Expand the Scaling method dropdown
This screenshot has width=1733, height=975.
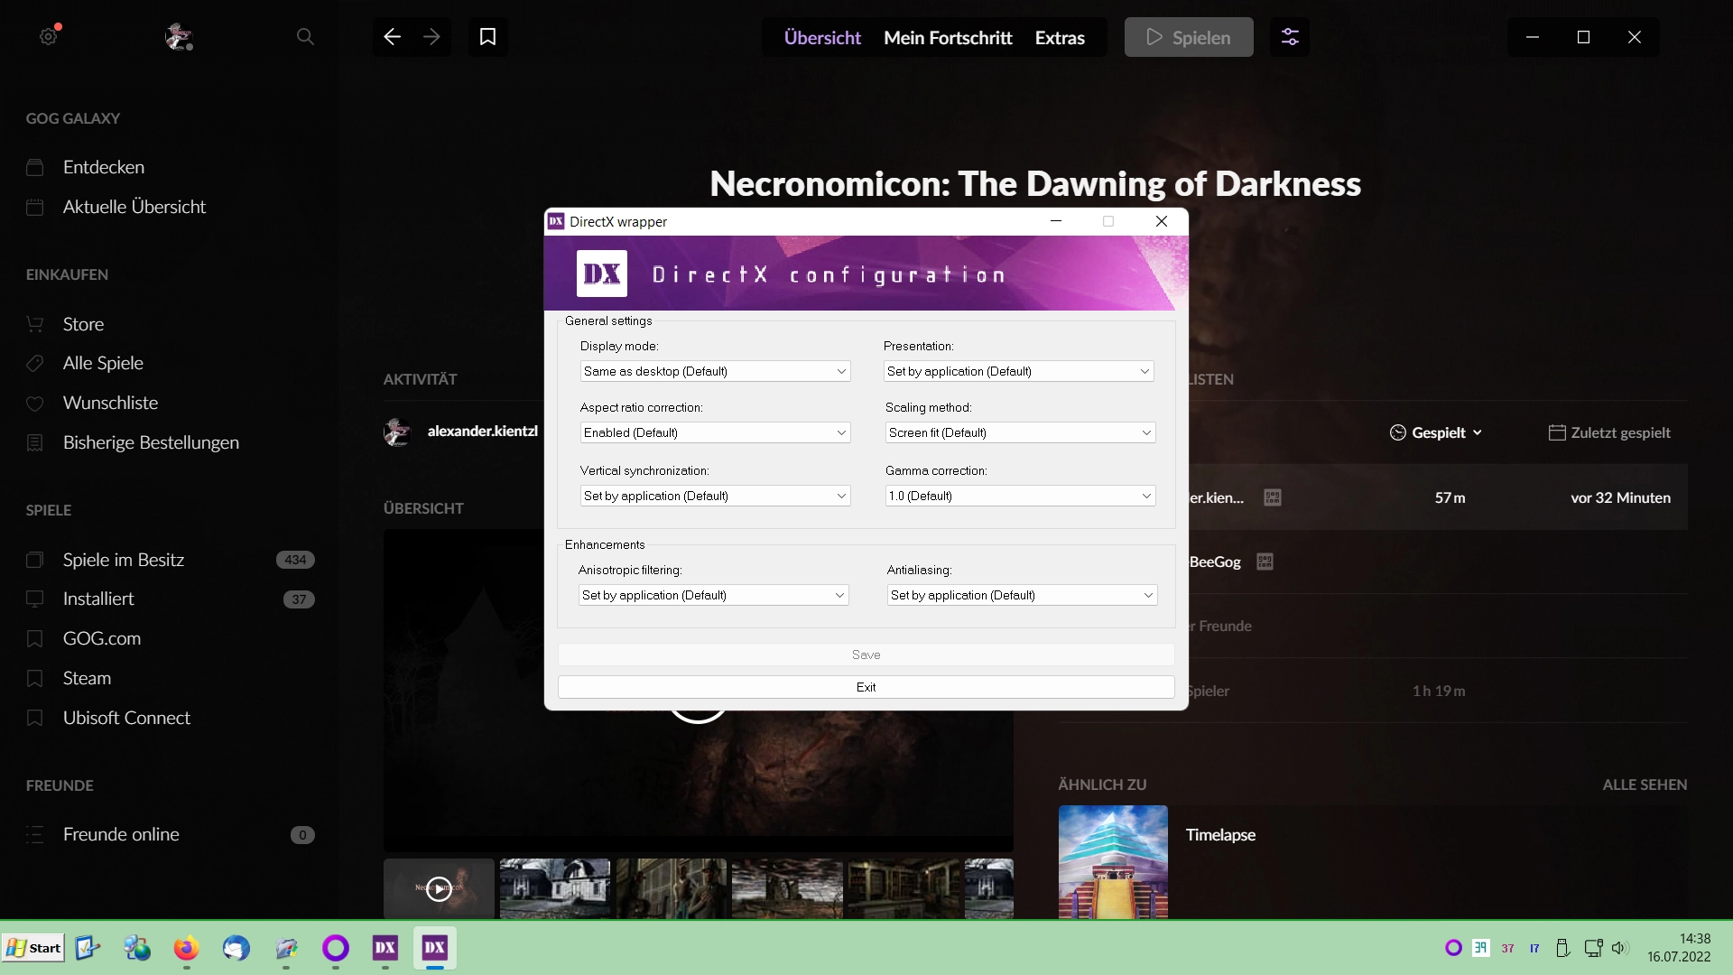click(1020, 432)
